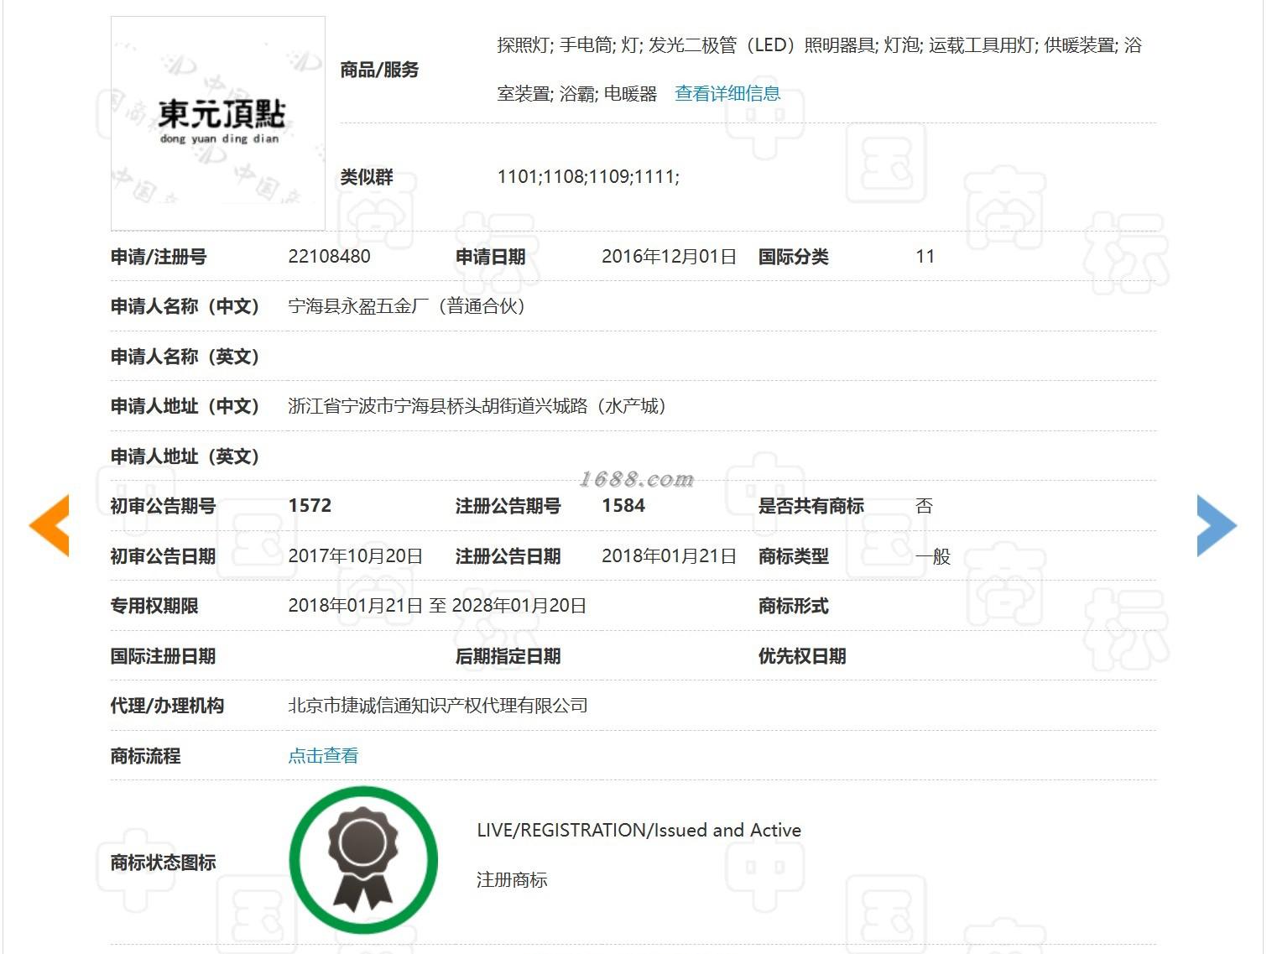The image size is (1272, 954).
Task: Select registration announcement date 2018年01月21日
Action: tap(669, 556)
